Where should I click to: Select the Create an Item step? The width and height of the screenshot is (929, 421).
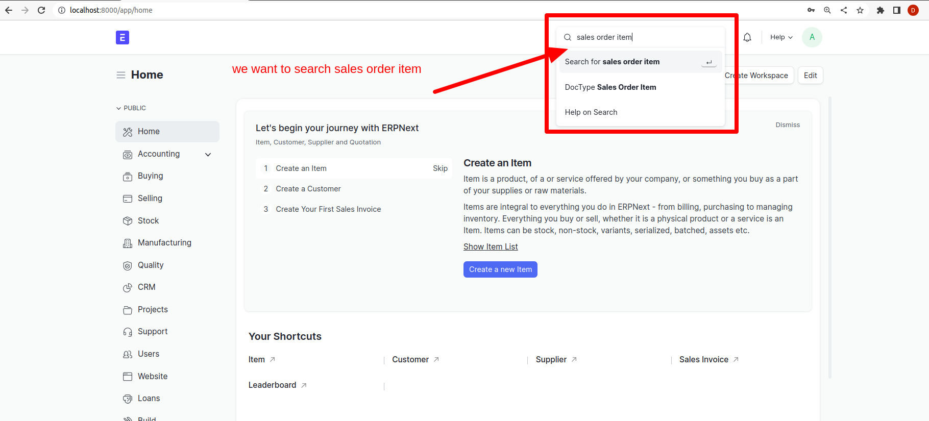pos(354,168)
